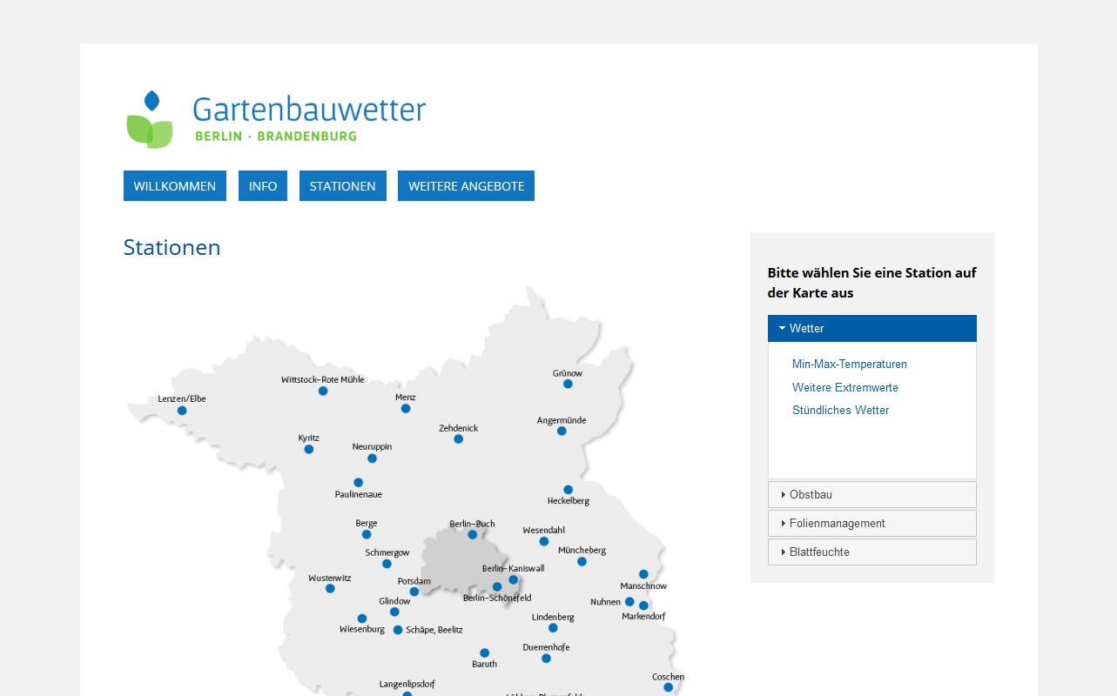Click the Gartenbauwetter leaf logo
Viewport: 1117px width, 696px height.
[150, 119]
